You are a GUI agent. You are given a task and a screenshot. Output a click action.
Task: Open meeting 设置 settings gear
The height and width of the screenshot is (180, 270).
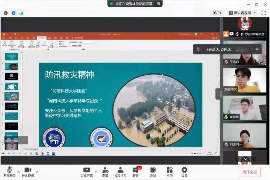click(184, 172)
